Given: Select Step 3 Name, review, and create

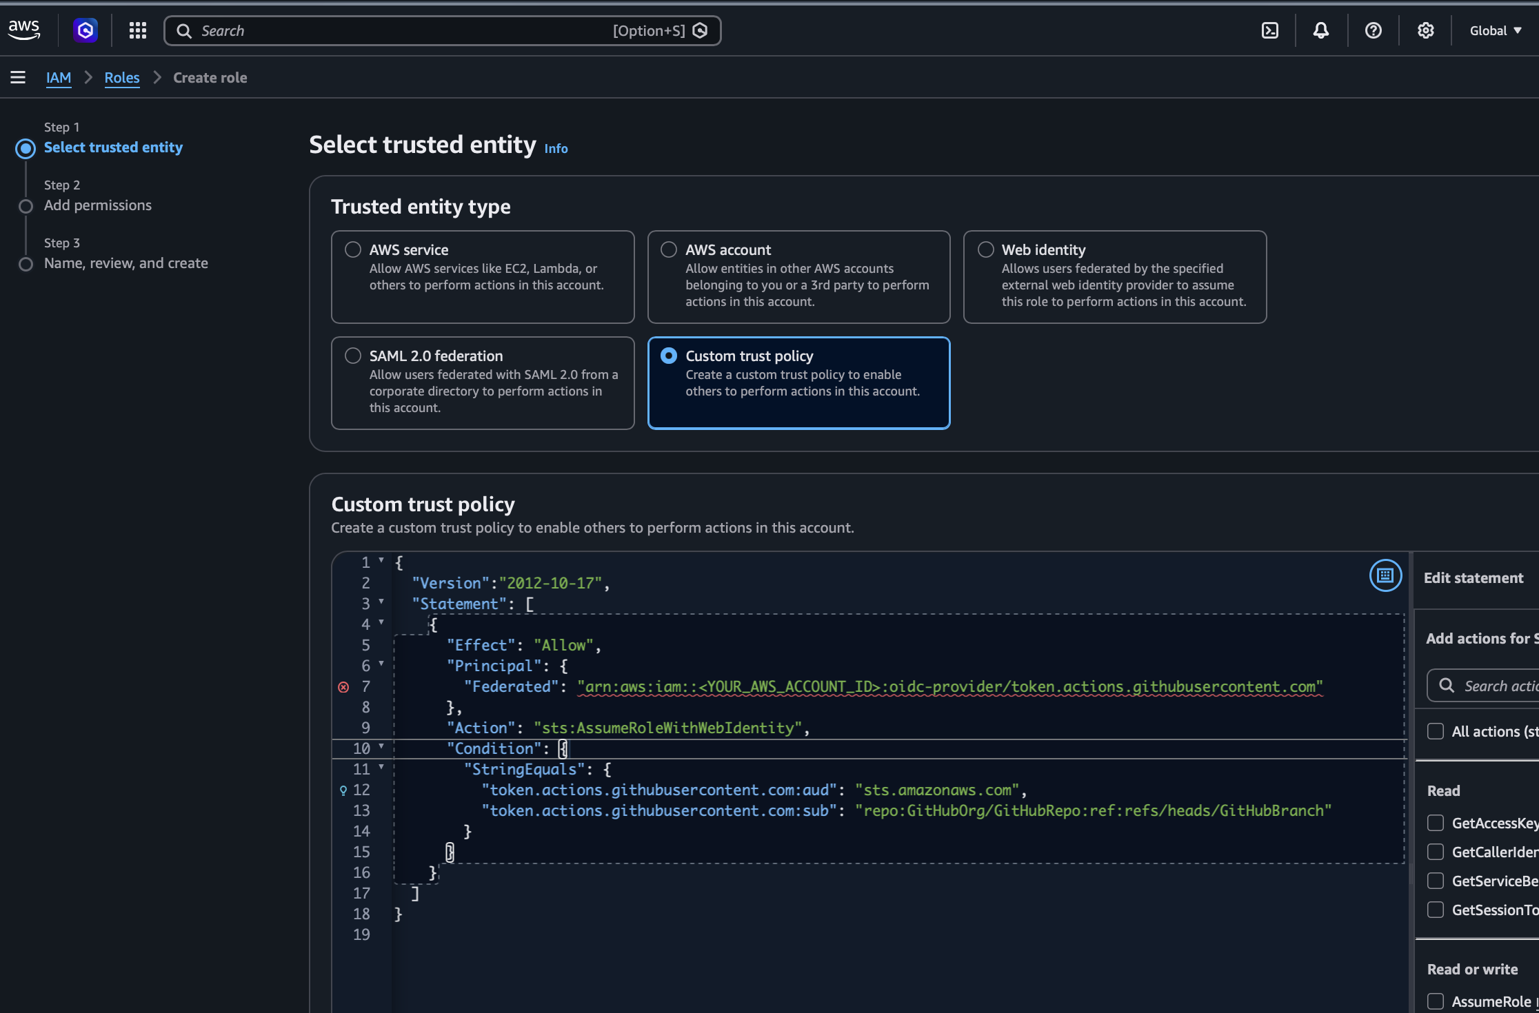Looking at the screenshot, I should (x=126, y=263).
